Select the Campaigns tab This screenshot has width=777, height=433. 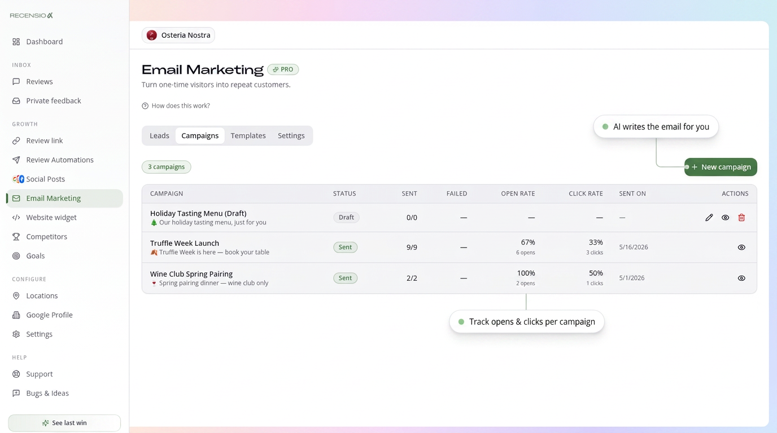click(200, 136)
